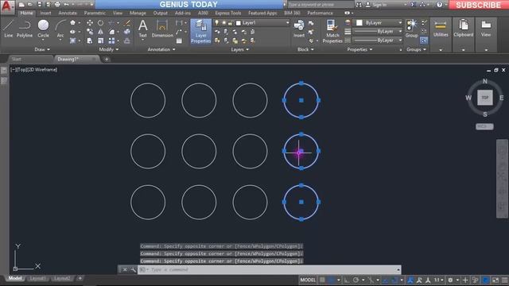Toggle layer on/off lightbulb icon
Screen dimensions: 509x286
click(x=217, y=23)
